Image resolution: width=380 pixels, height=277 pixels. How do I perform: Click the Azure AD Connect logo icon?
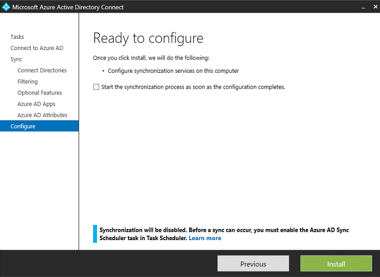(x=6, y=7)
